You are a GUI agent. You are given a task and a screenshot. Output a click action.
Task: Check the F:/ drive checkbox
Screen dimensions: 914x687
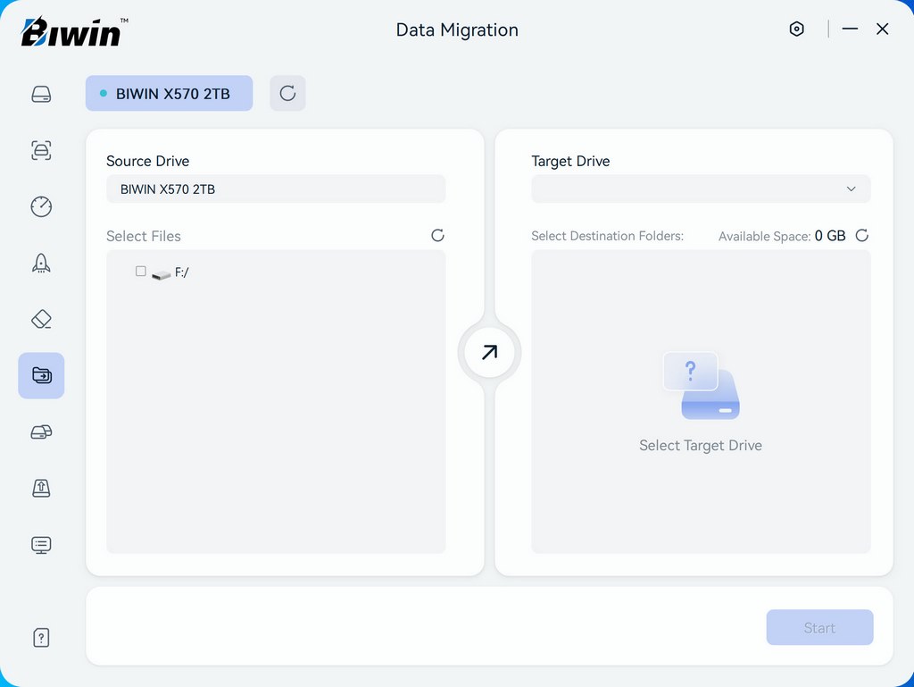point(141,272)
